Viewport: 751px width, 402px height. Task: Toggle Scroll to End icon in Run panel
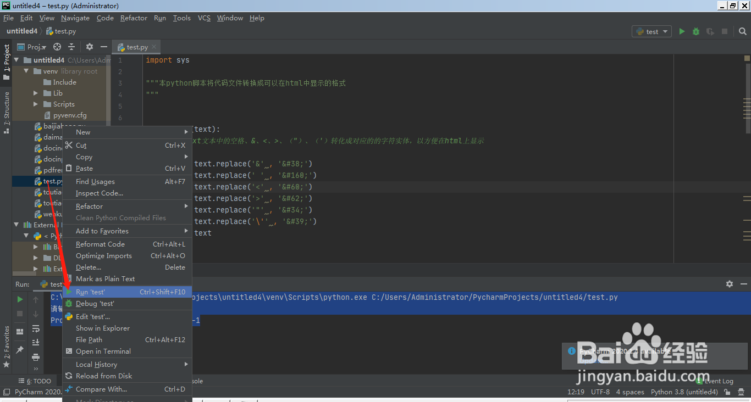[x=36, y=343]
